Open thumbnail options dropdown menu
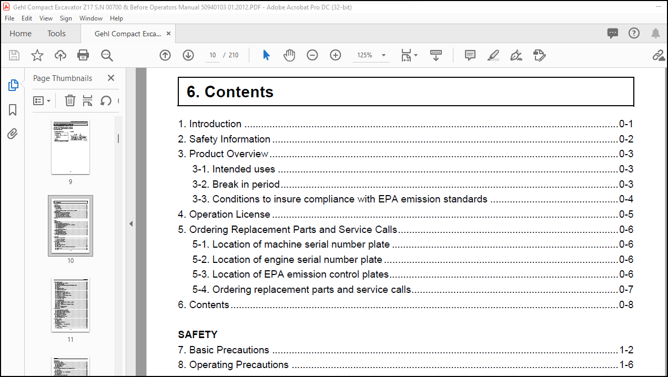This screenshot has width=668, height=377. click(x=42, y=100)
